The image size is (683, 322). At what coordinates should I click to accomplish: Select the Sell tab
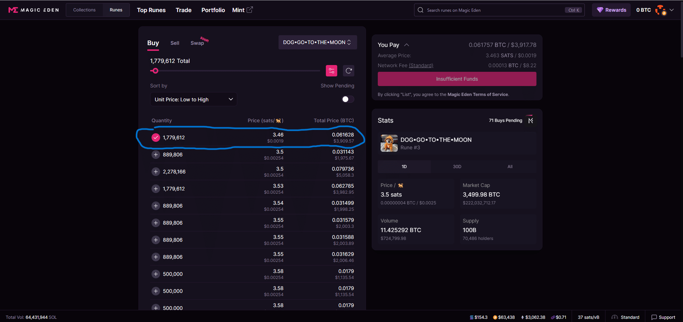[175, 43]
